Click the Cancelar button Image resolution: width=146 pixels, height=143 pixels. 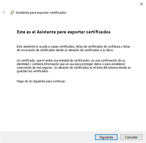131,137
